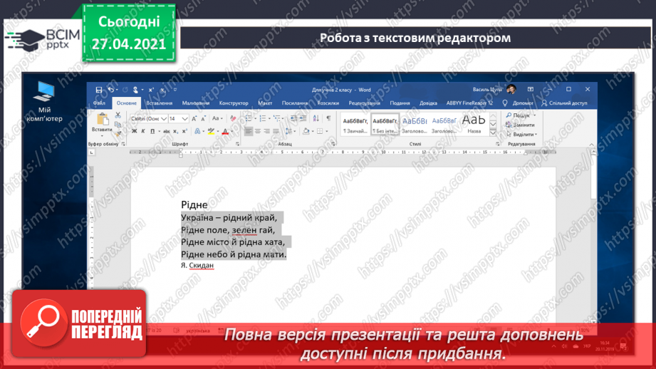Click the Замінити replace icon
This screenshot has width=656, height=369.
pyautogui.click(x=509, y=125)
